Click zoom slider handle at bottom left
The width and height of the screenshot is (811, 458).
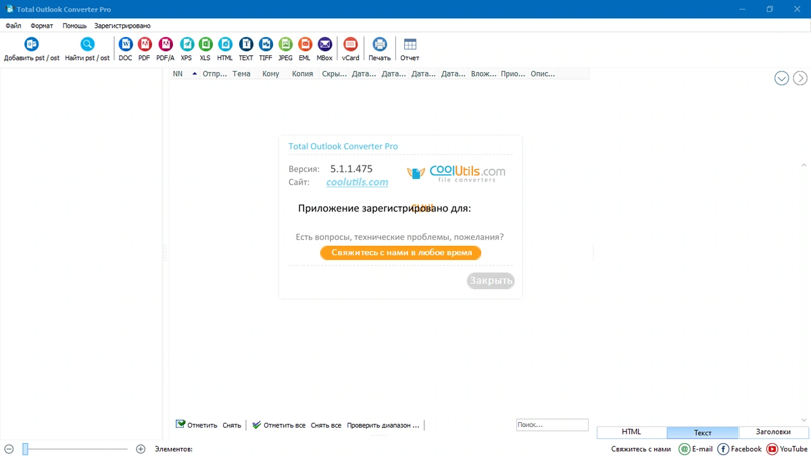[26, 449]
